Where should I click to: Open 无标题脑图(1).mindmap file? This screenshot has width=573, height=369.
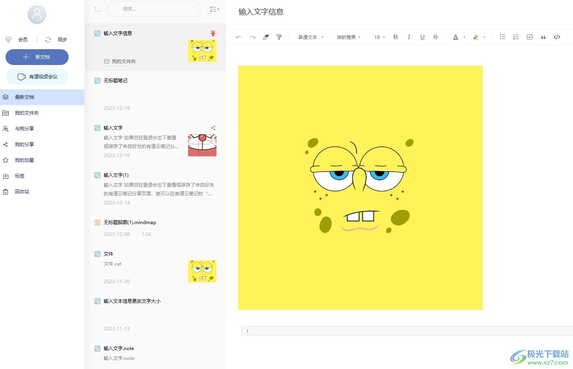click(x=155, y=228)
